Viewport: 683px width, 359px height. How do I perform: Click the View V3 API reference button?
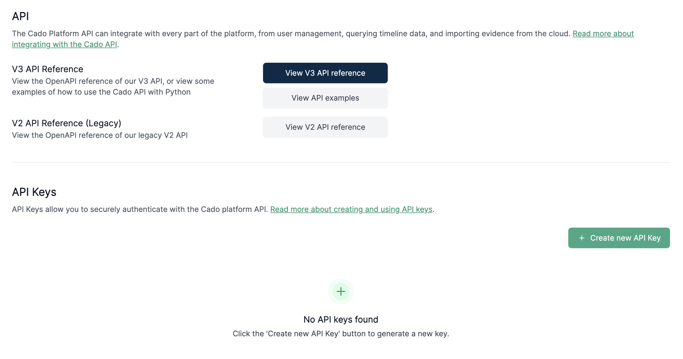point(325,73)
